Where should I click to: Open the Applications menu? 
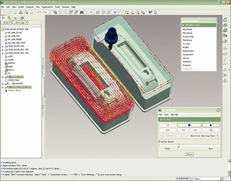(47, 7)
